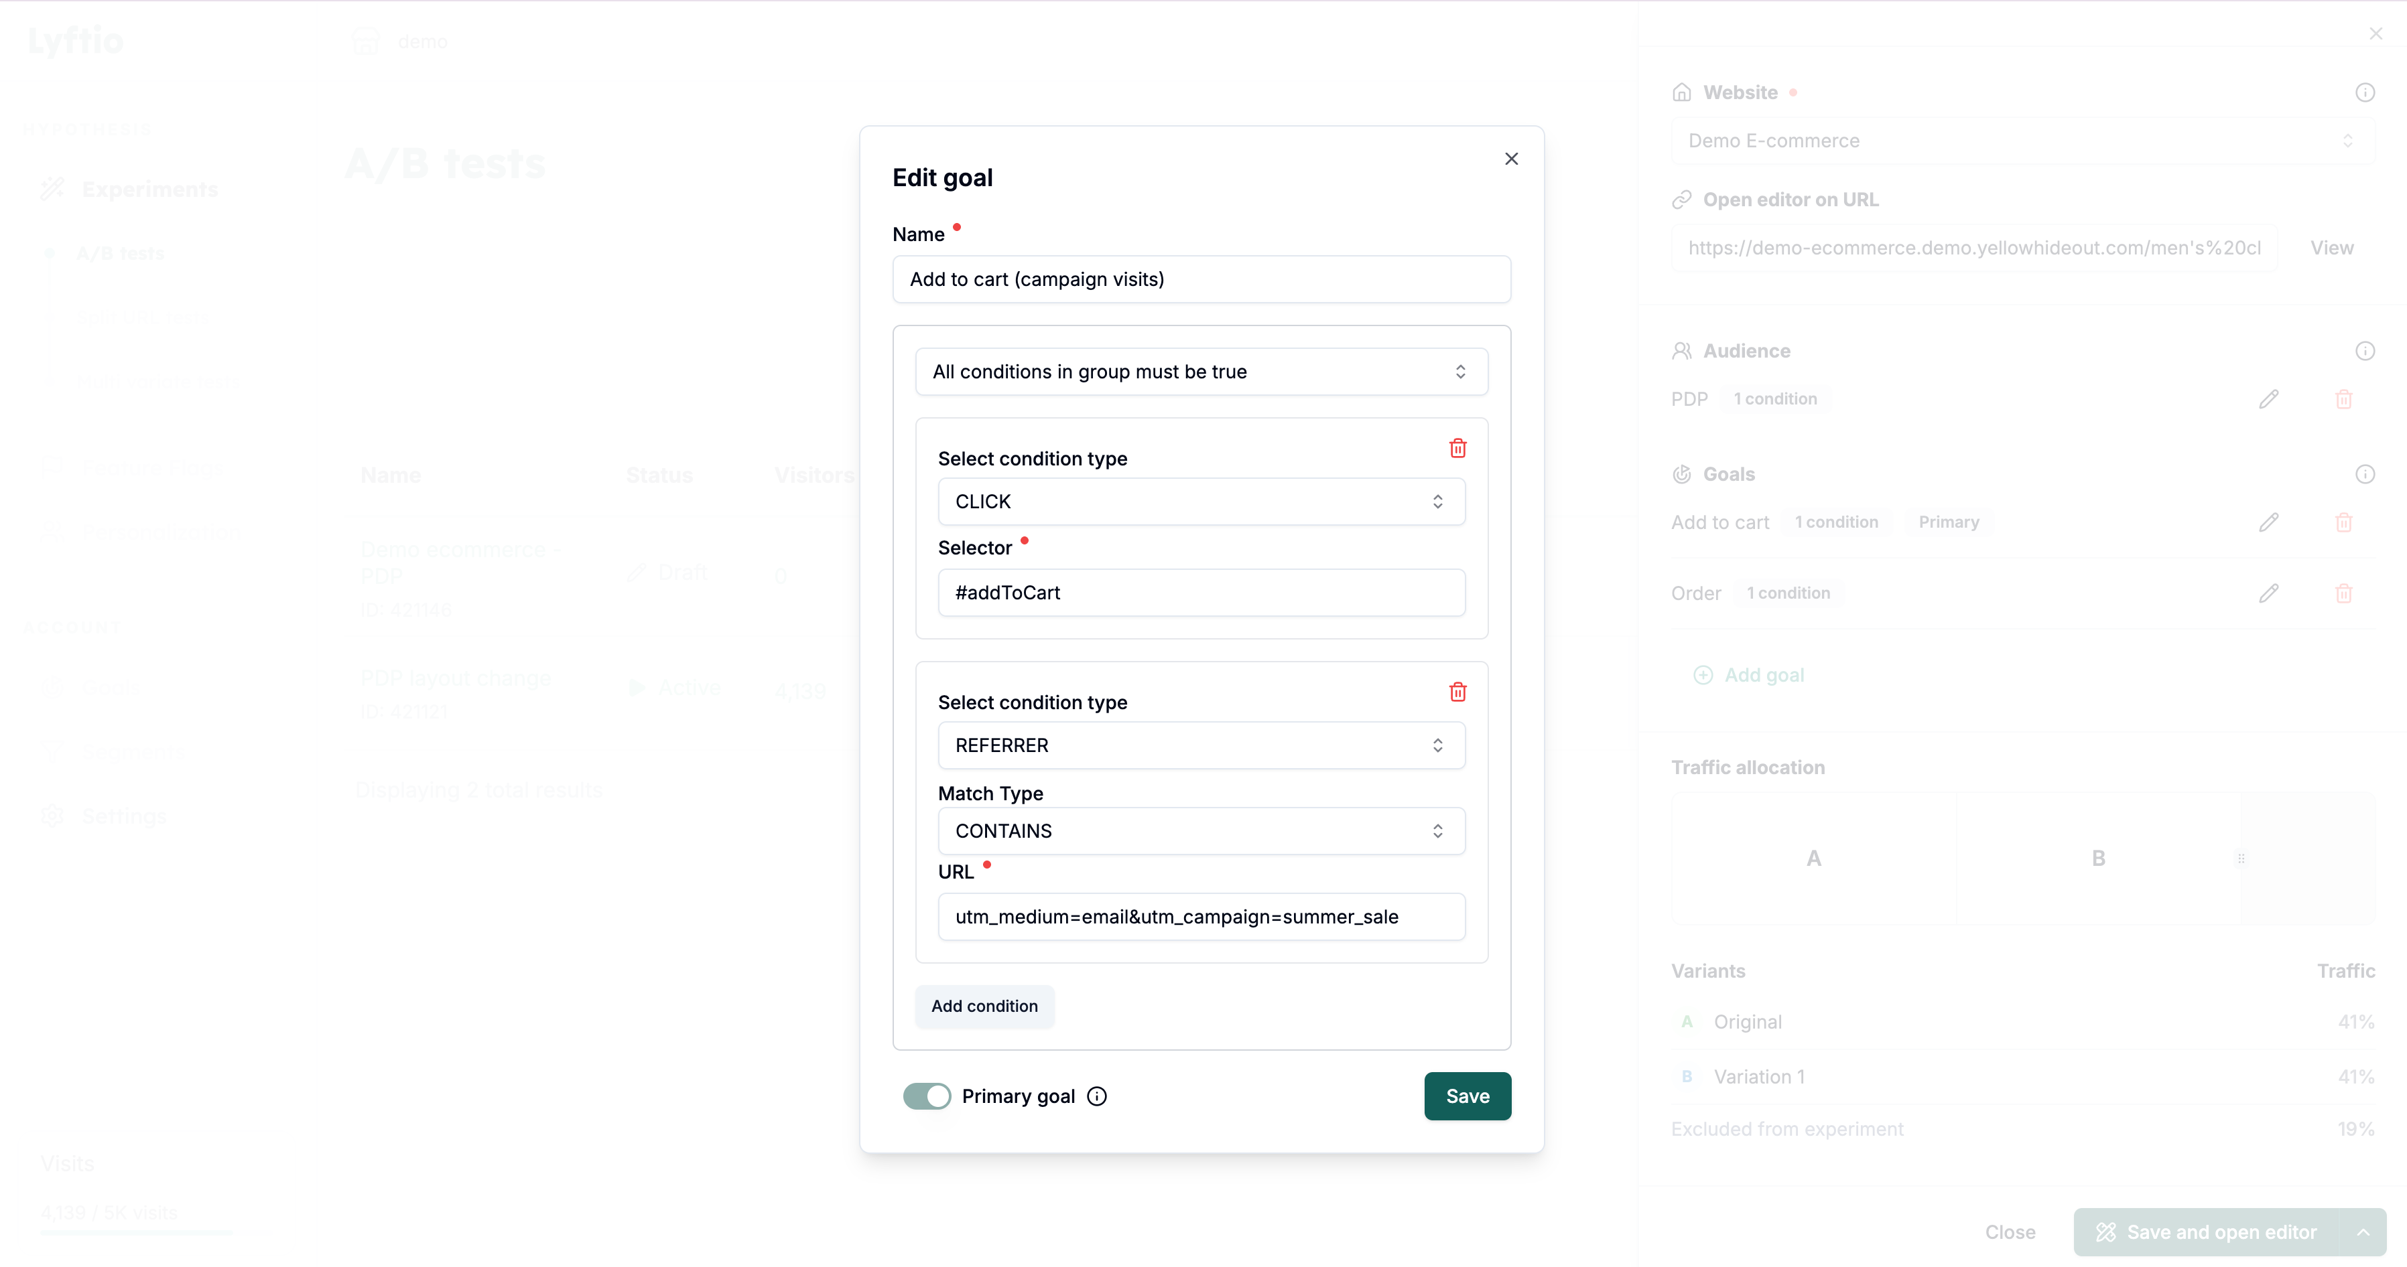Click the Add condition button
Screen dimensions: 2407x1267
point(984,1006)
